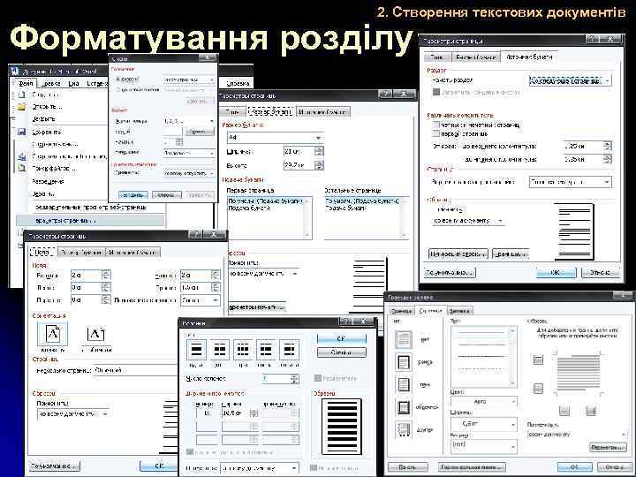Click Help button in paper source dialog
Screen dimensions: 636x477
[592, 40]
